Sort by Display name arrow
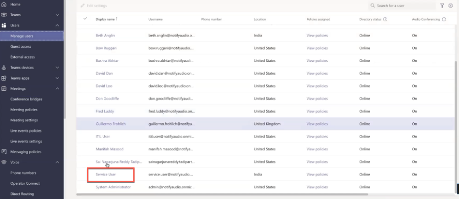 tap(117, 19)
